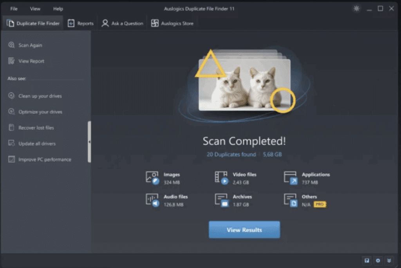Click the Duplicate File Finder tab icon
Screen dimensions: 401x268
click(x=10, y=23)
